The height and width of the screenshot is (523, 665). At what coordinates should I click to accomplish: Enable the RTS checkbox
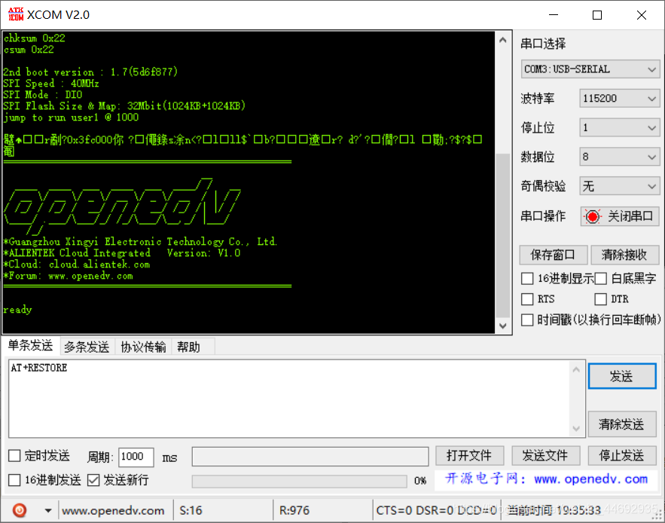pyautogui.click(x=527, y=299)
